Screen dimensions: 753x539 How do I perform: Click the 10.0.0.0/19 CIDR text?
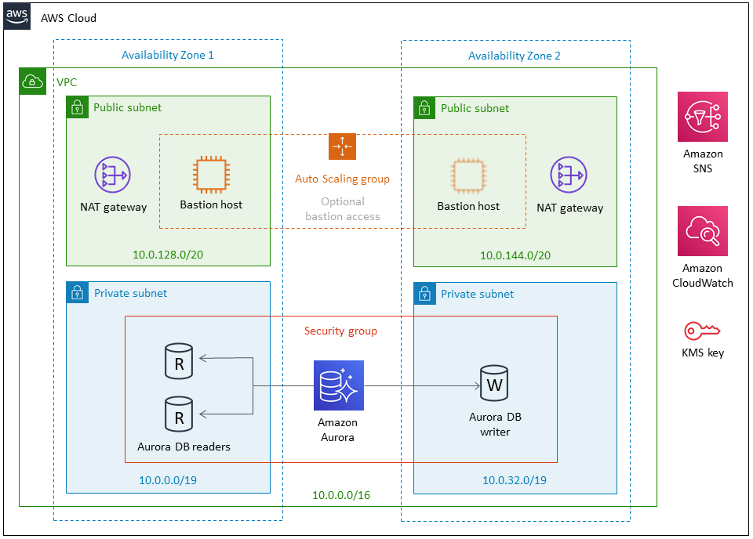(168, 480)
